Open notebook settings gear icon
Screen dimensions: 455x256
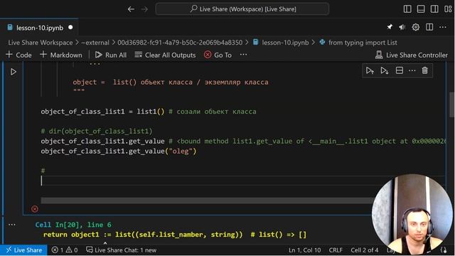pyautogui.click(x=415, y=27)
